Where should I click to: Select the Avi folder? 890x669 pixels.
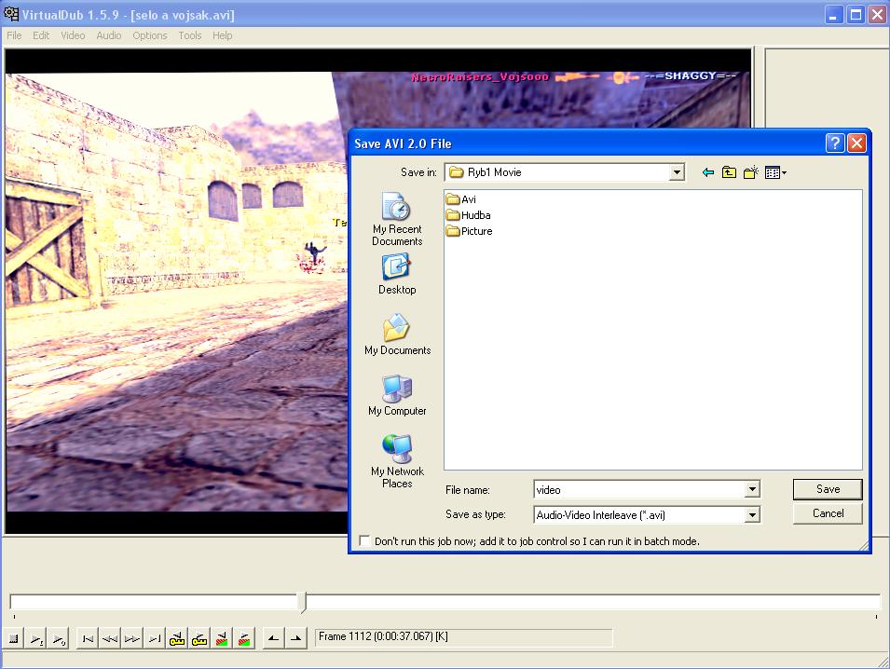pos(461,199)
